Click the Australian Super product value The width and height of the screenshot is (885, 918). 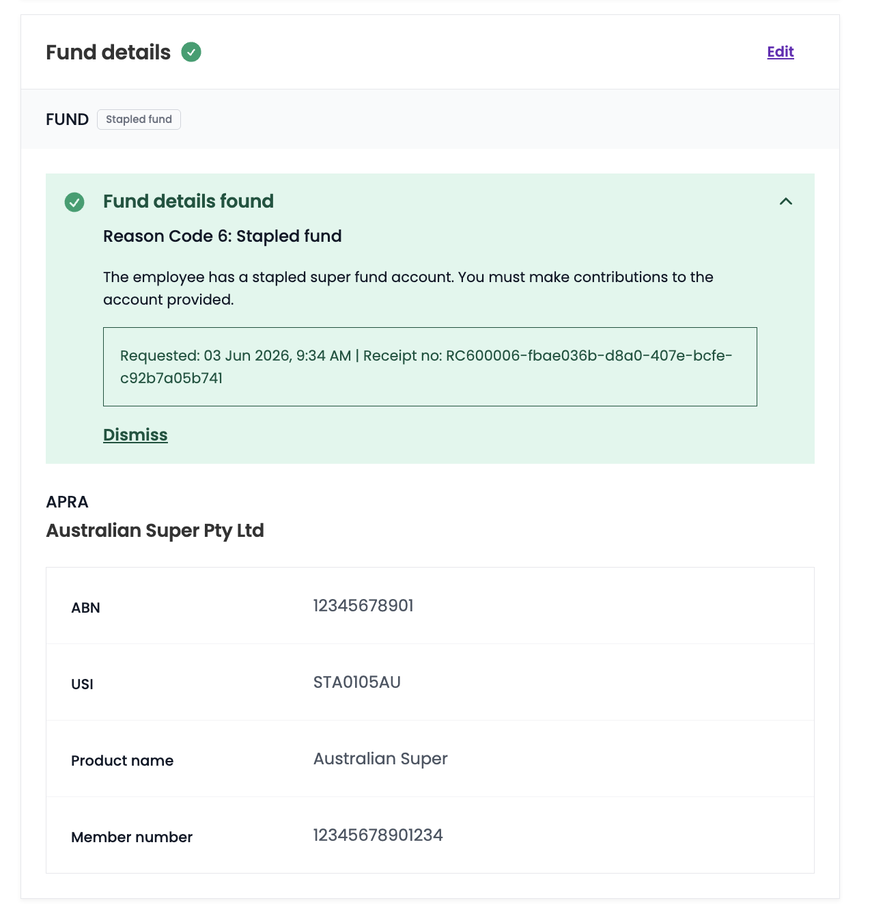click(380, 759)
